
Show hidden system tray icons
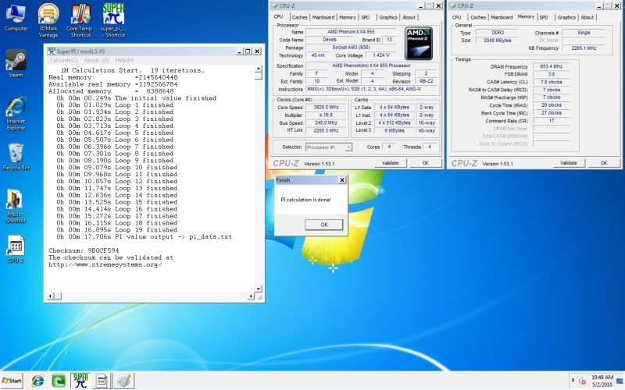[573, 381]
